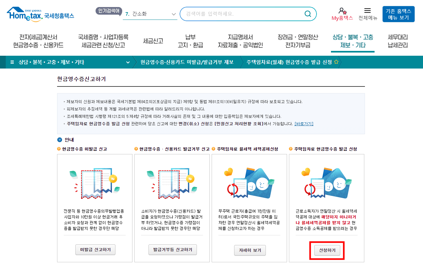Click the 기존 홈택스 메뉴 보기 button
Image resolution: width=423 pixels, height=269 pixels.
click(398, 14)
